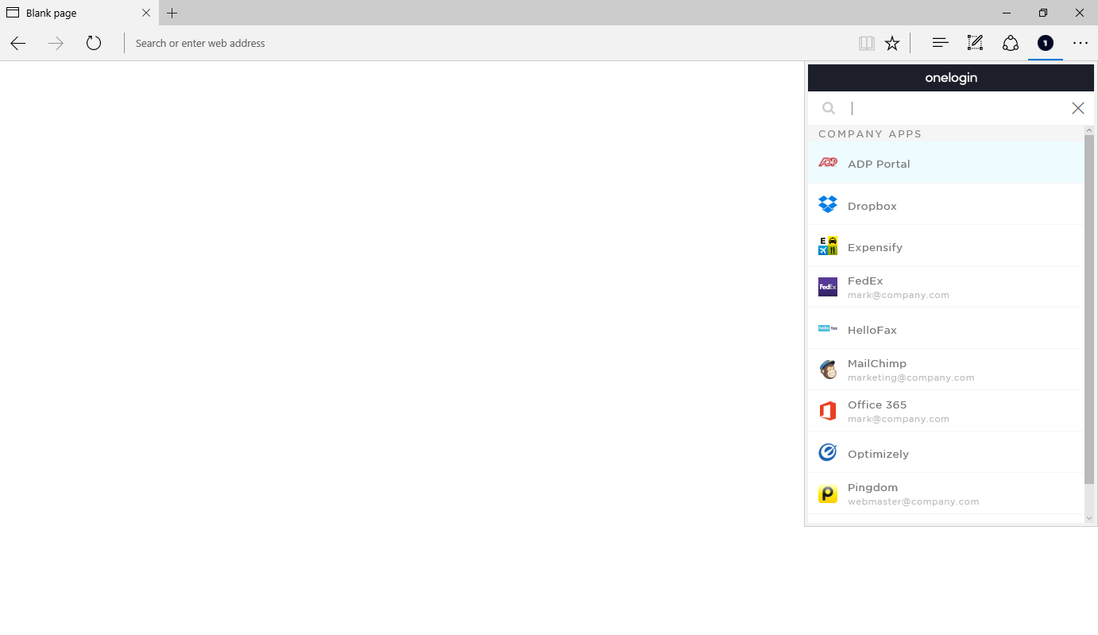1098x635 pixels.
Task: Toggle the OneLogin extension icon
Action: click(1046, 43)
